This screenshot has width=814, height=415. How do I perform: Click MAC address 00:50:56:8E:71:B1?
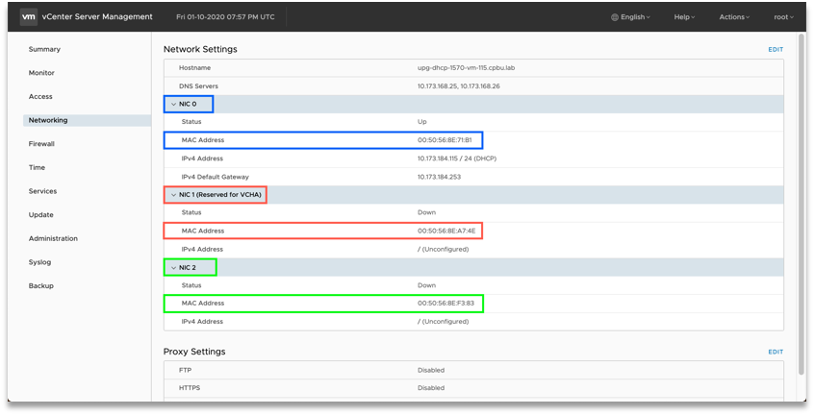click(x=445, y=140)
